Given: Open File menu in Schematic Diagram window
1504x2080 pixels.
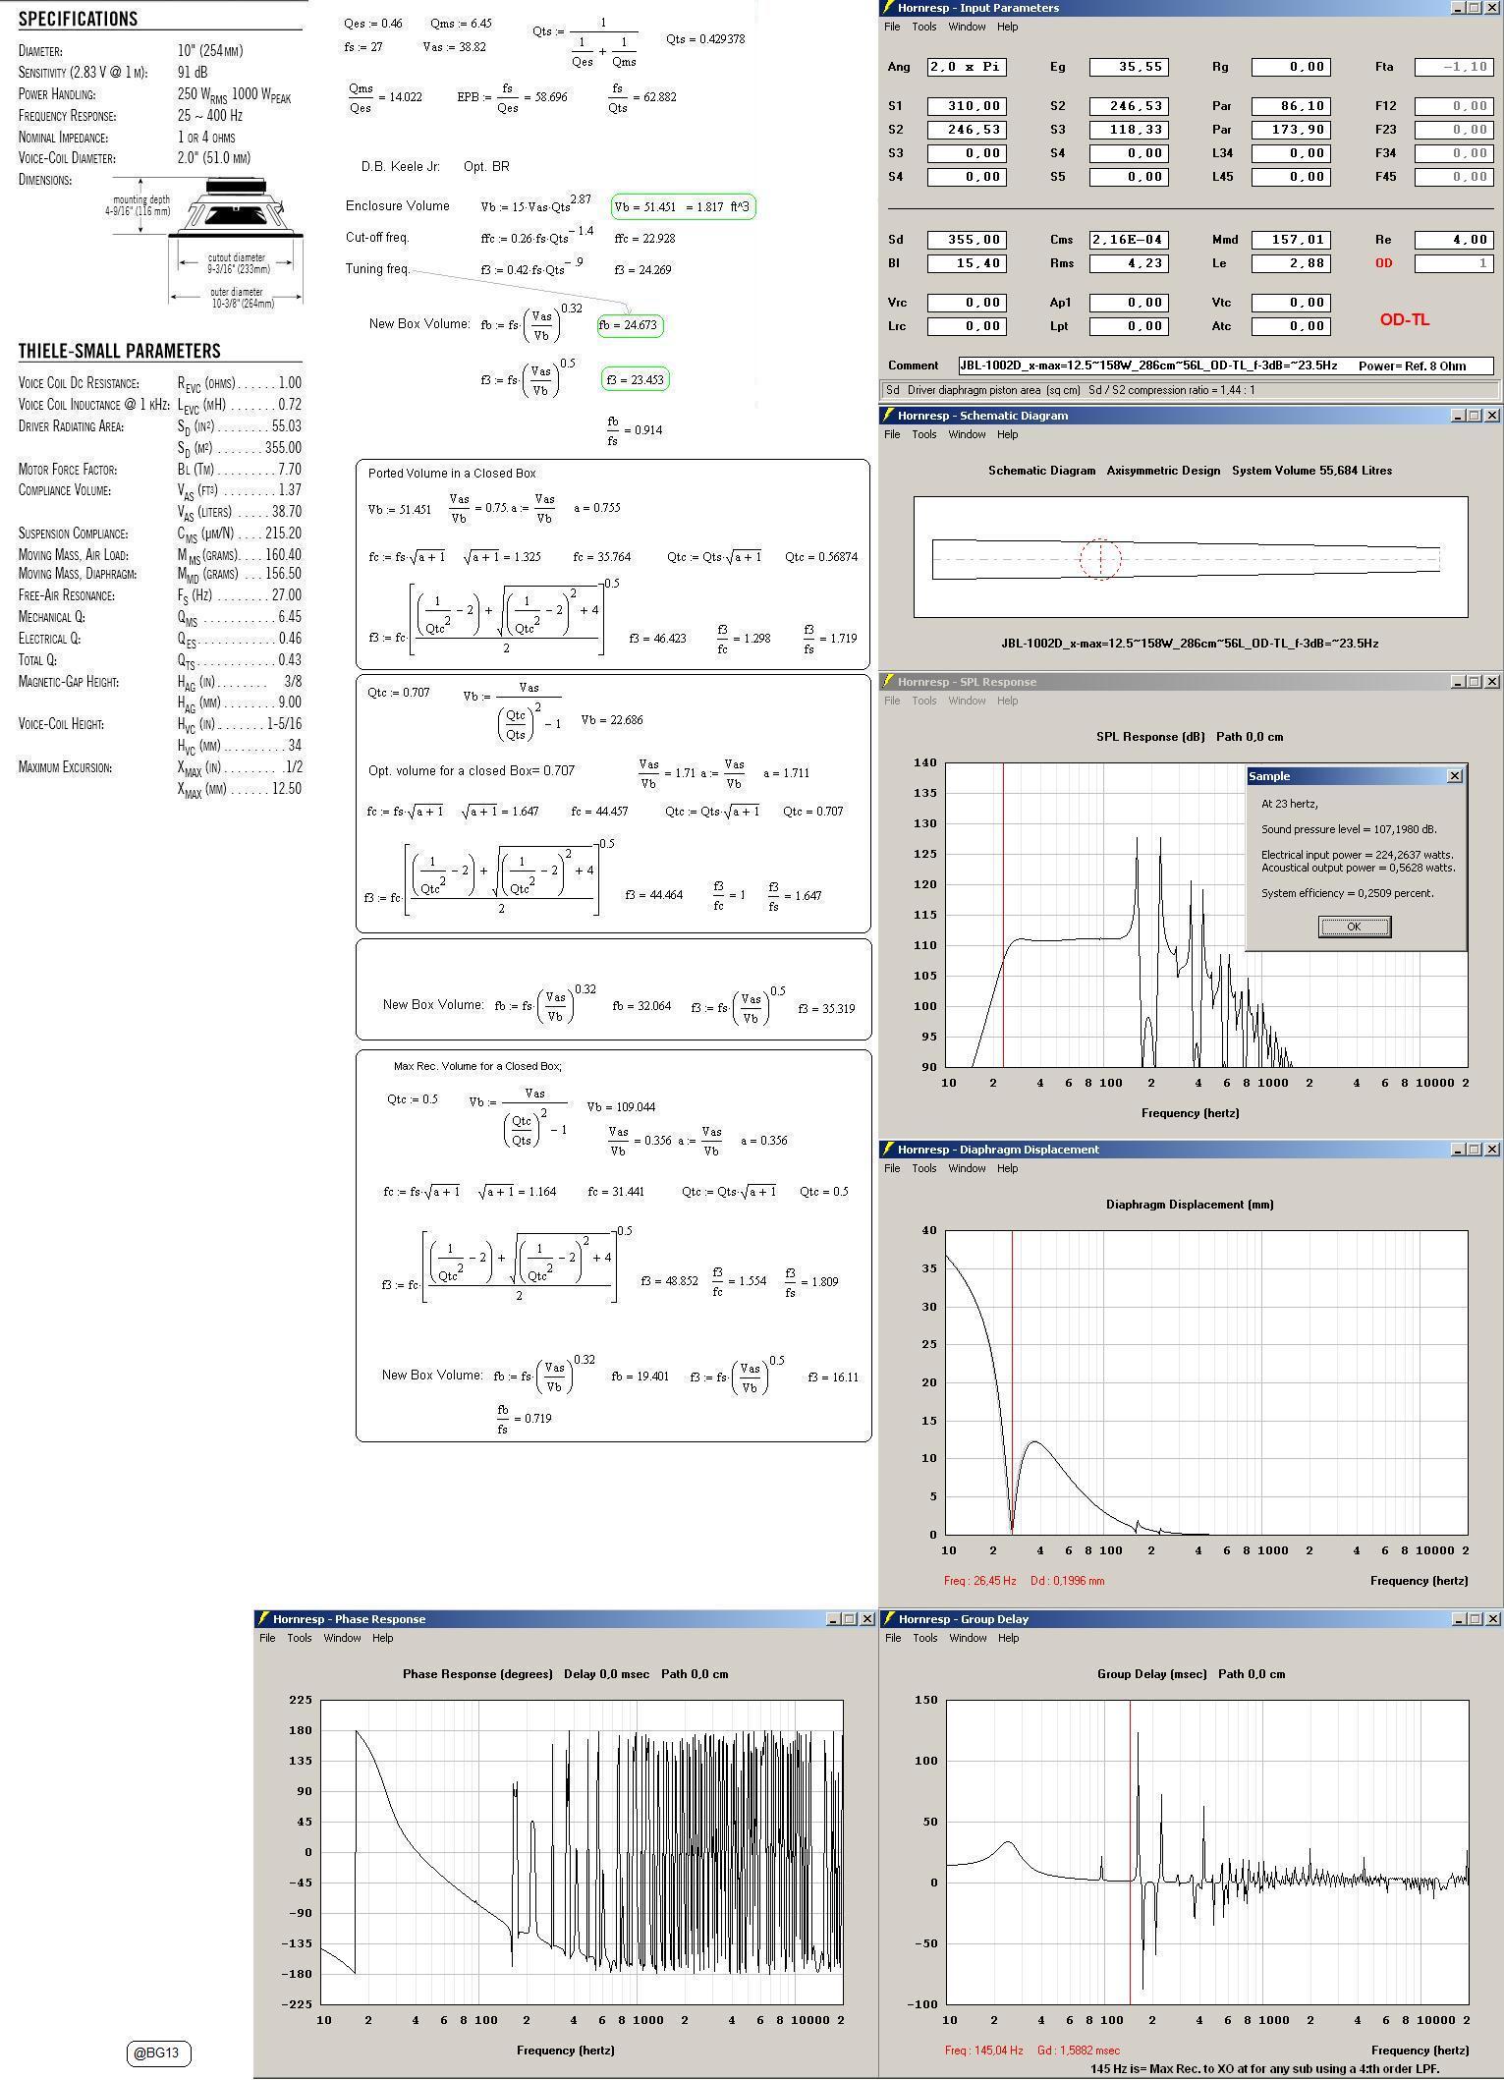Looking at the screenshot, I should point(892,434).
